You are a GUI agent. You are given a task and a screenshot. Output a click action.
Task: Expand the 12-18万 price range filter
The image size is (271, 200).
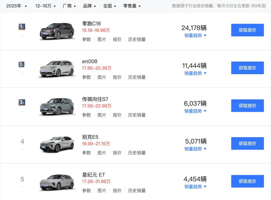pos(46,6)
